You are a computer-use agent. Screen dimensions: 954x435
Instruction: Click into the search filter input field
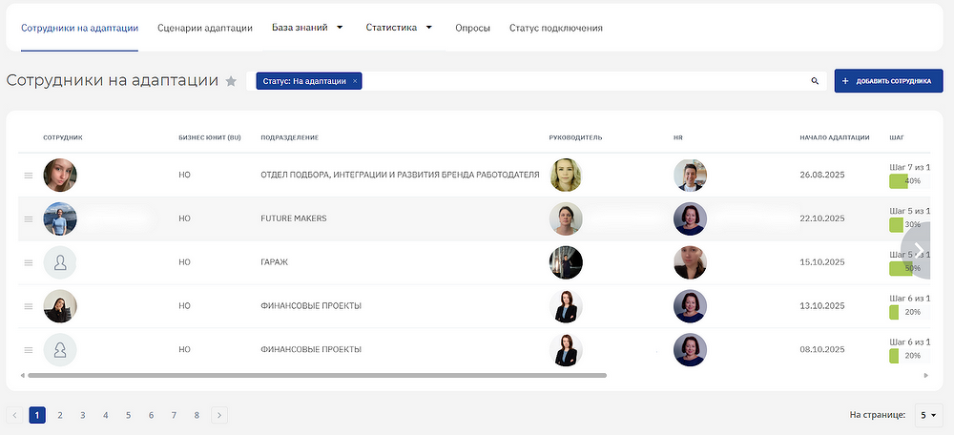tap(582, 81)
